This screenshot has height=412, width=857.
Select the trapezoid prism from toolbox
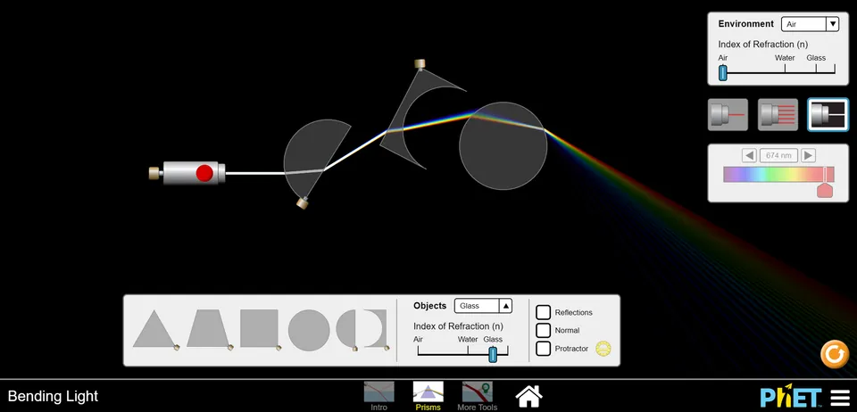click(208, 329)
